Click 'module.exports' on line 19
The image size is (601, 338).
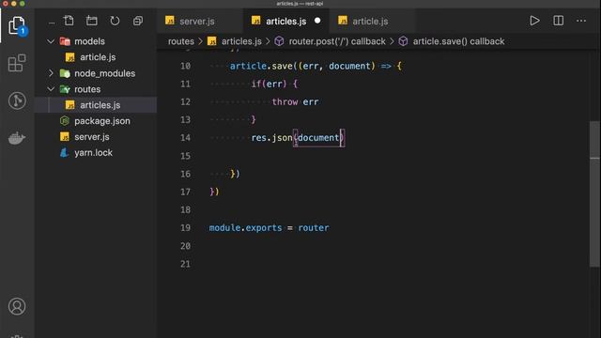coord(245,227)
